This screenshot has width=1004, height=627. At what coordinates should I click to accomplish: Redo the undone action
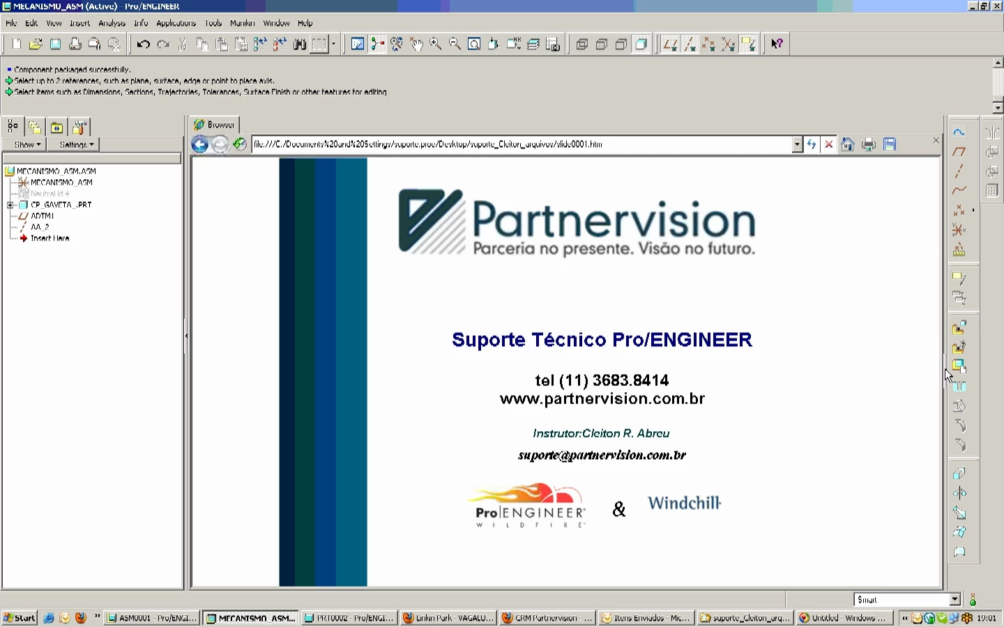pyautogui.click(x=162, y=44)
